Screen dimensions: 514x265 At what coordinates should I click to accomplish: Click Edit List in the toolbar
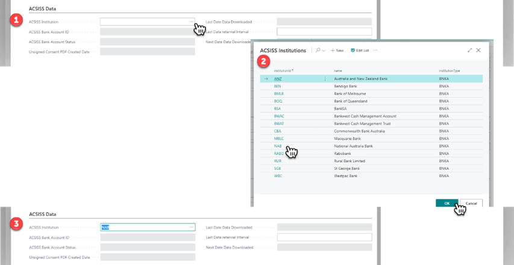pos(359,50)
